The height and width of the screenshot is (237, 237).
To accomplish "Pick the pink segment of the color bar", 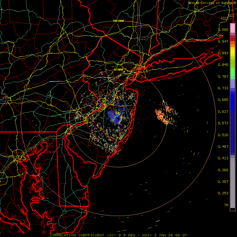I will click(x=233, y=28).
